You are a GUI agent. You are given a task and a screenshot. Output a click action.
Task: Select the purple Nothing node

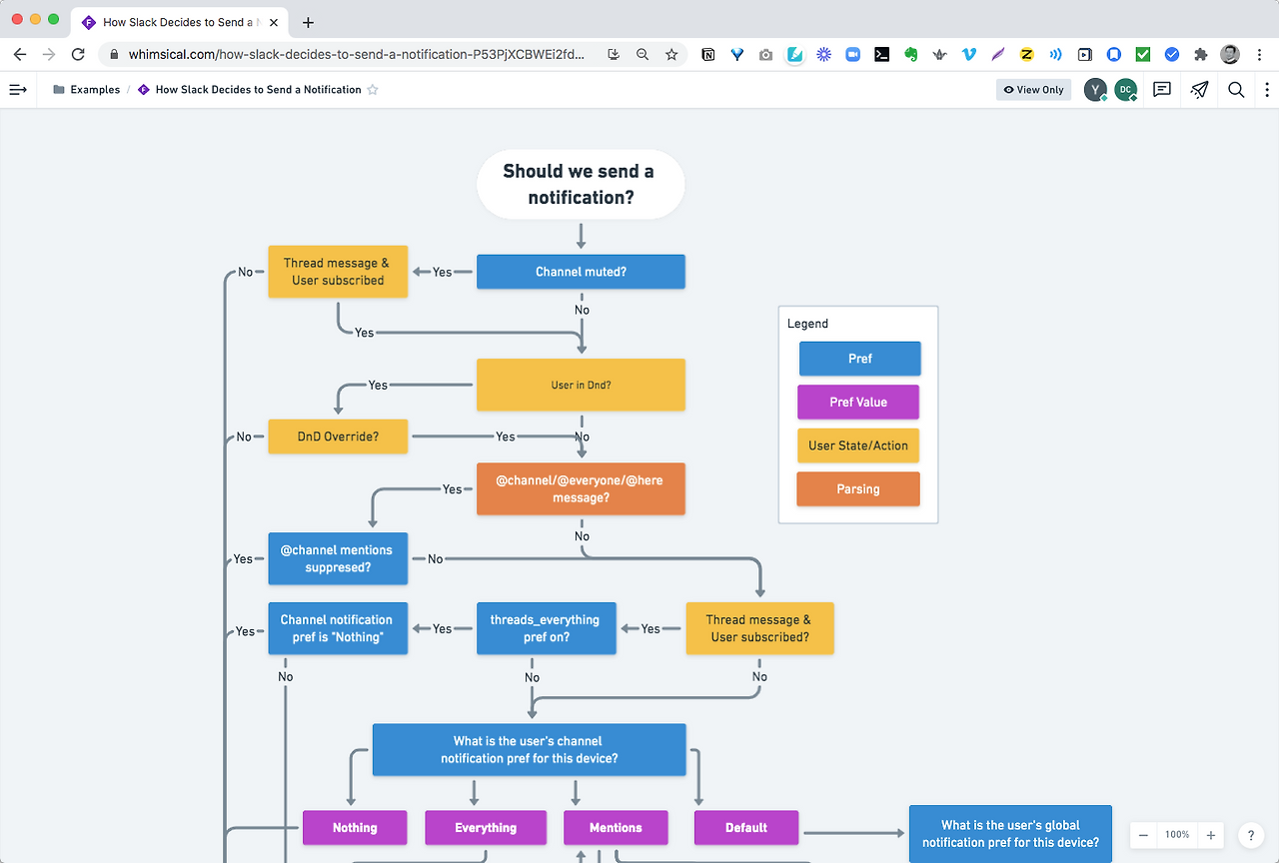(x=355, y=828)
